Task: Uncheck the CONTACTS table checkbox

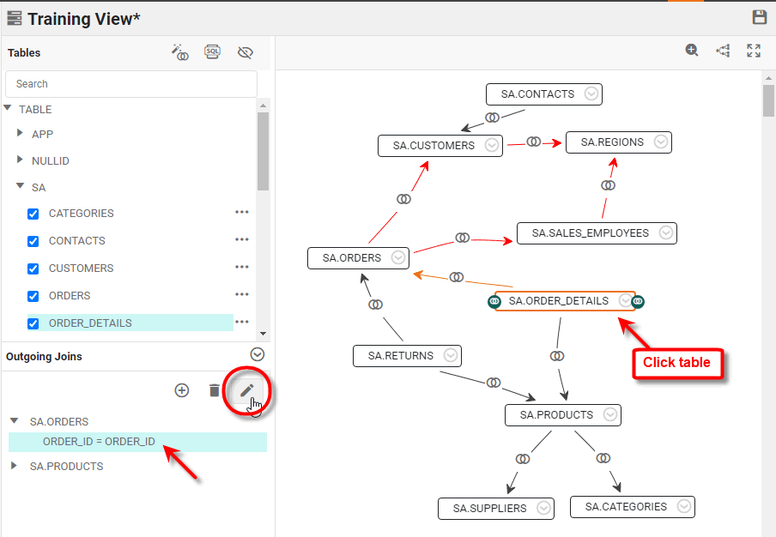Action: click(33, 241)
